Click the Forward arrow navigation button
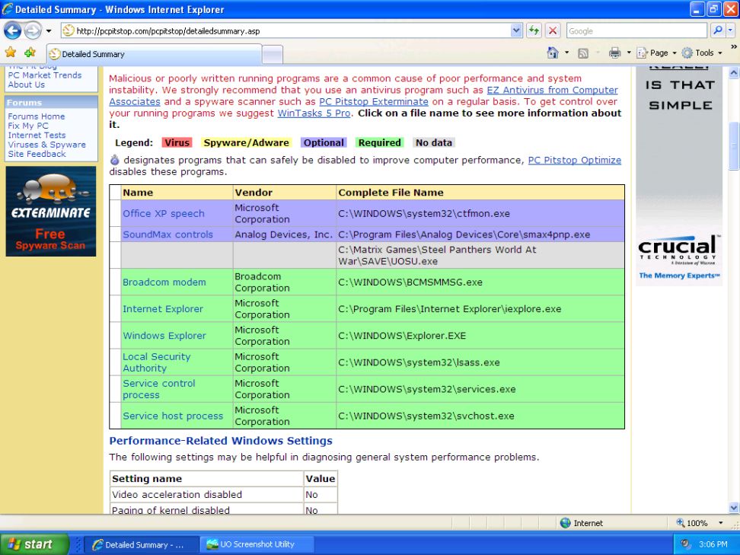 33,31
